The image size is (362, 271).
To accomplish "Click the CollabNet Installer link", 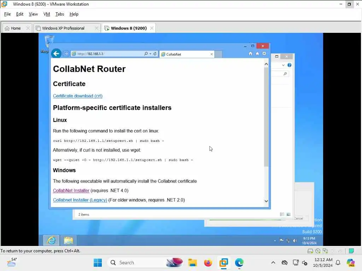I will pos(71,191).
